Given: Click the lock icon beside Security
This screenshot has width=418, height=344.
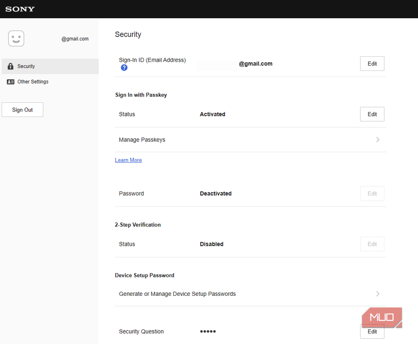Looking at the screenshot, I should click(10, 66).
